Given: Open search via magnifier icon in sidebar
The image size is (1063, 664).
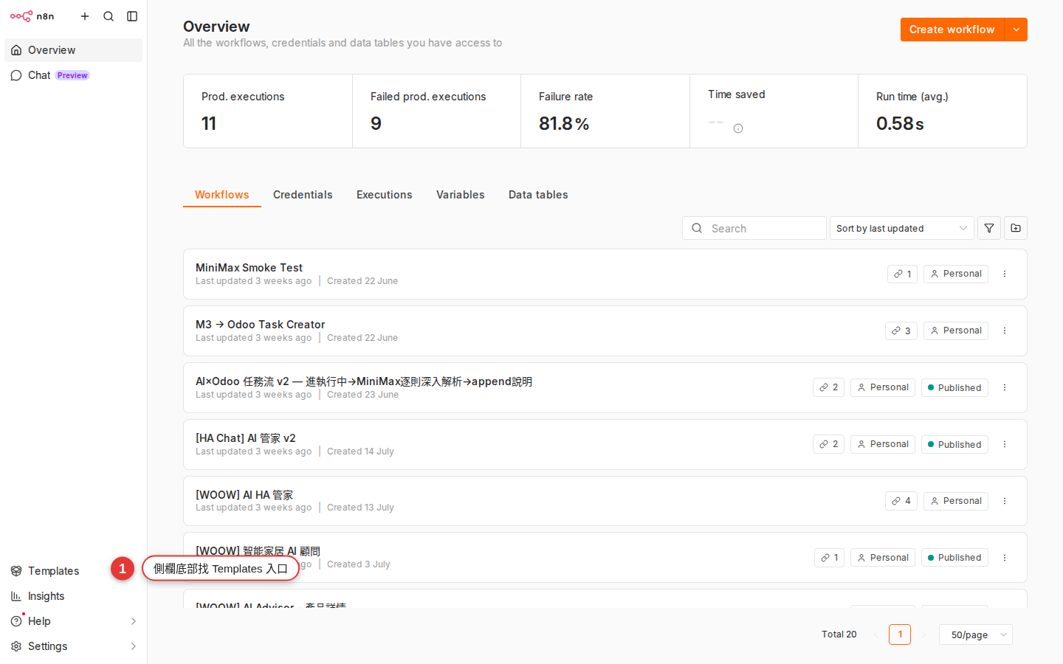Looking at the screenshot, I should click(x=109, y=16).
